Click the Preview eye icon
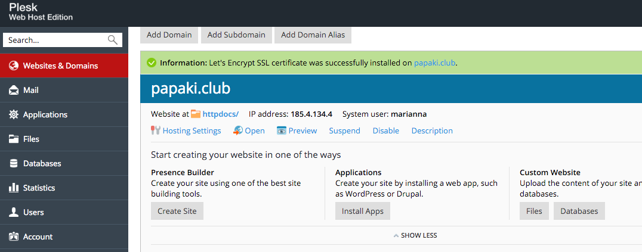 pyautogui.click(x=281, y=130)
